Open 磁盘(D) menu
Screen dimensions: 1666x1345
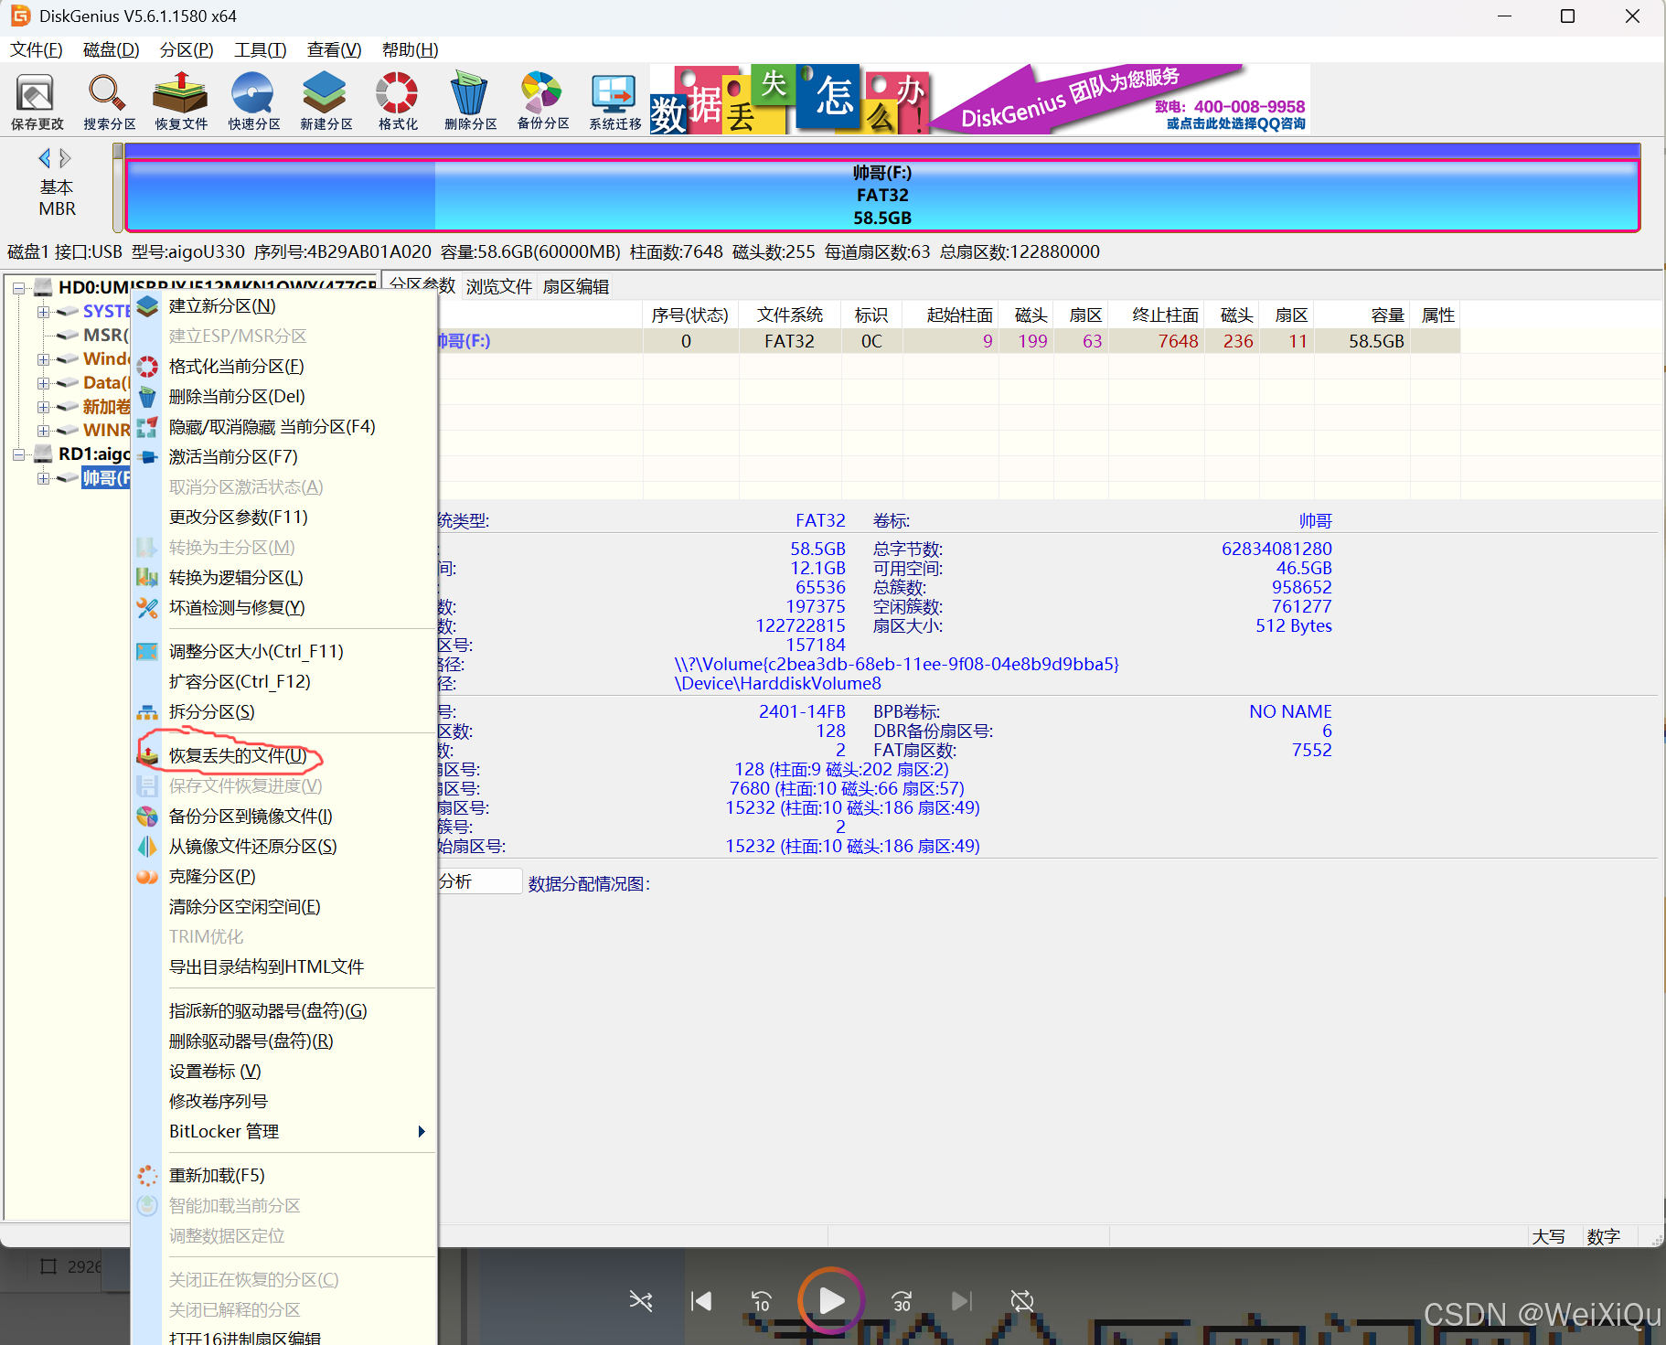(111, 49)
